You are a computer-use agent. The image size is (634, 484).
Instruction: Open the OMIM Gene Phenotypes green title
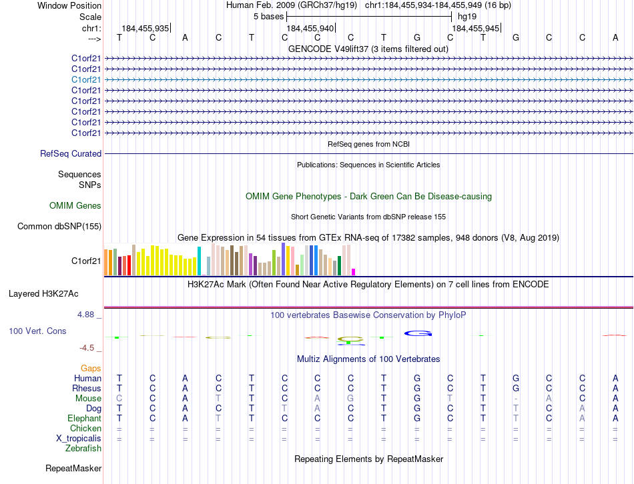(x=368, y=197)
